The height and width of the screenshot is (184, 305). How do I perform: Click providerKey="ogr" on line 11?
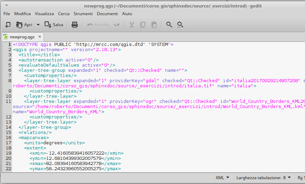point(133,101)
